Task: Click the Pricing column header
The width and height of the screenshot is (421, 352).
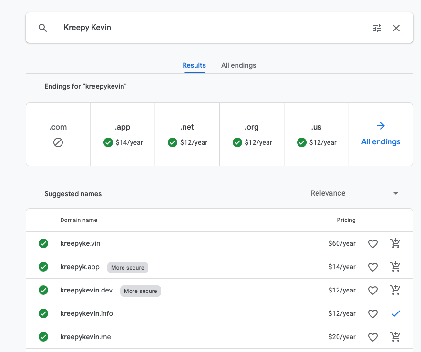Action: pos(346,220)
